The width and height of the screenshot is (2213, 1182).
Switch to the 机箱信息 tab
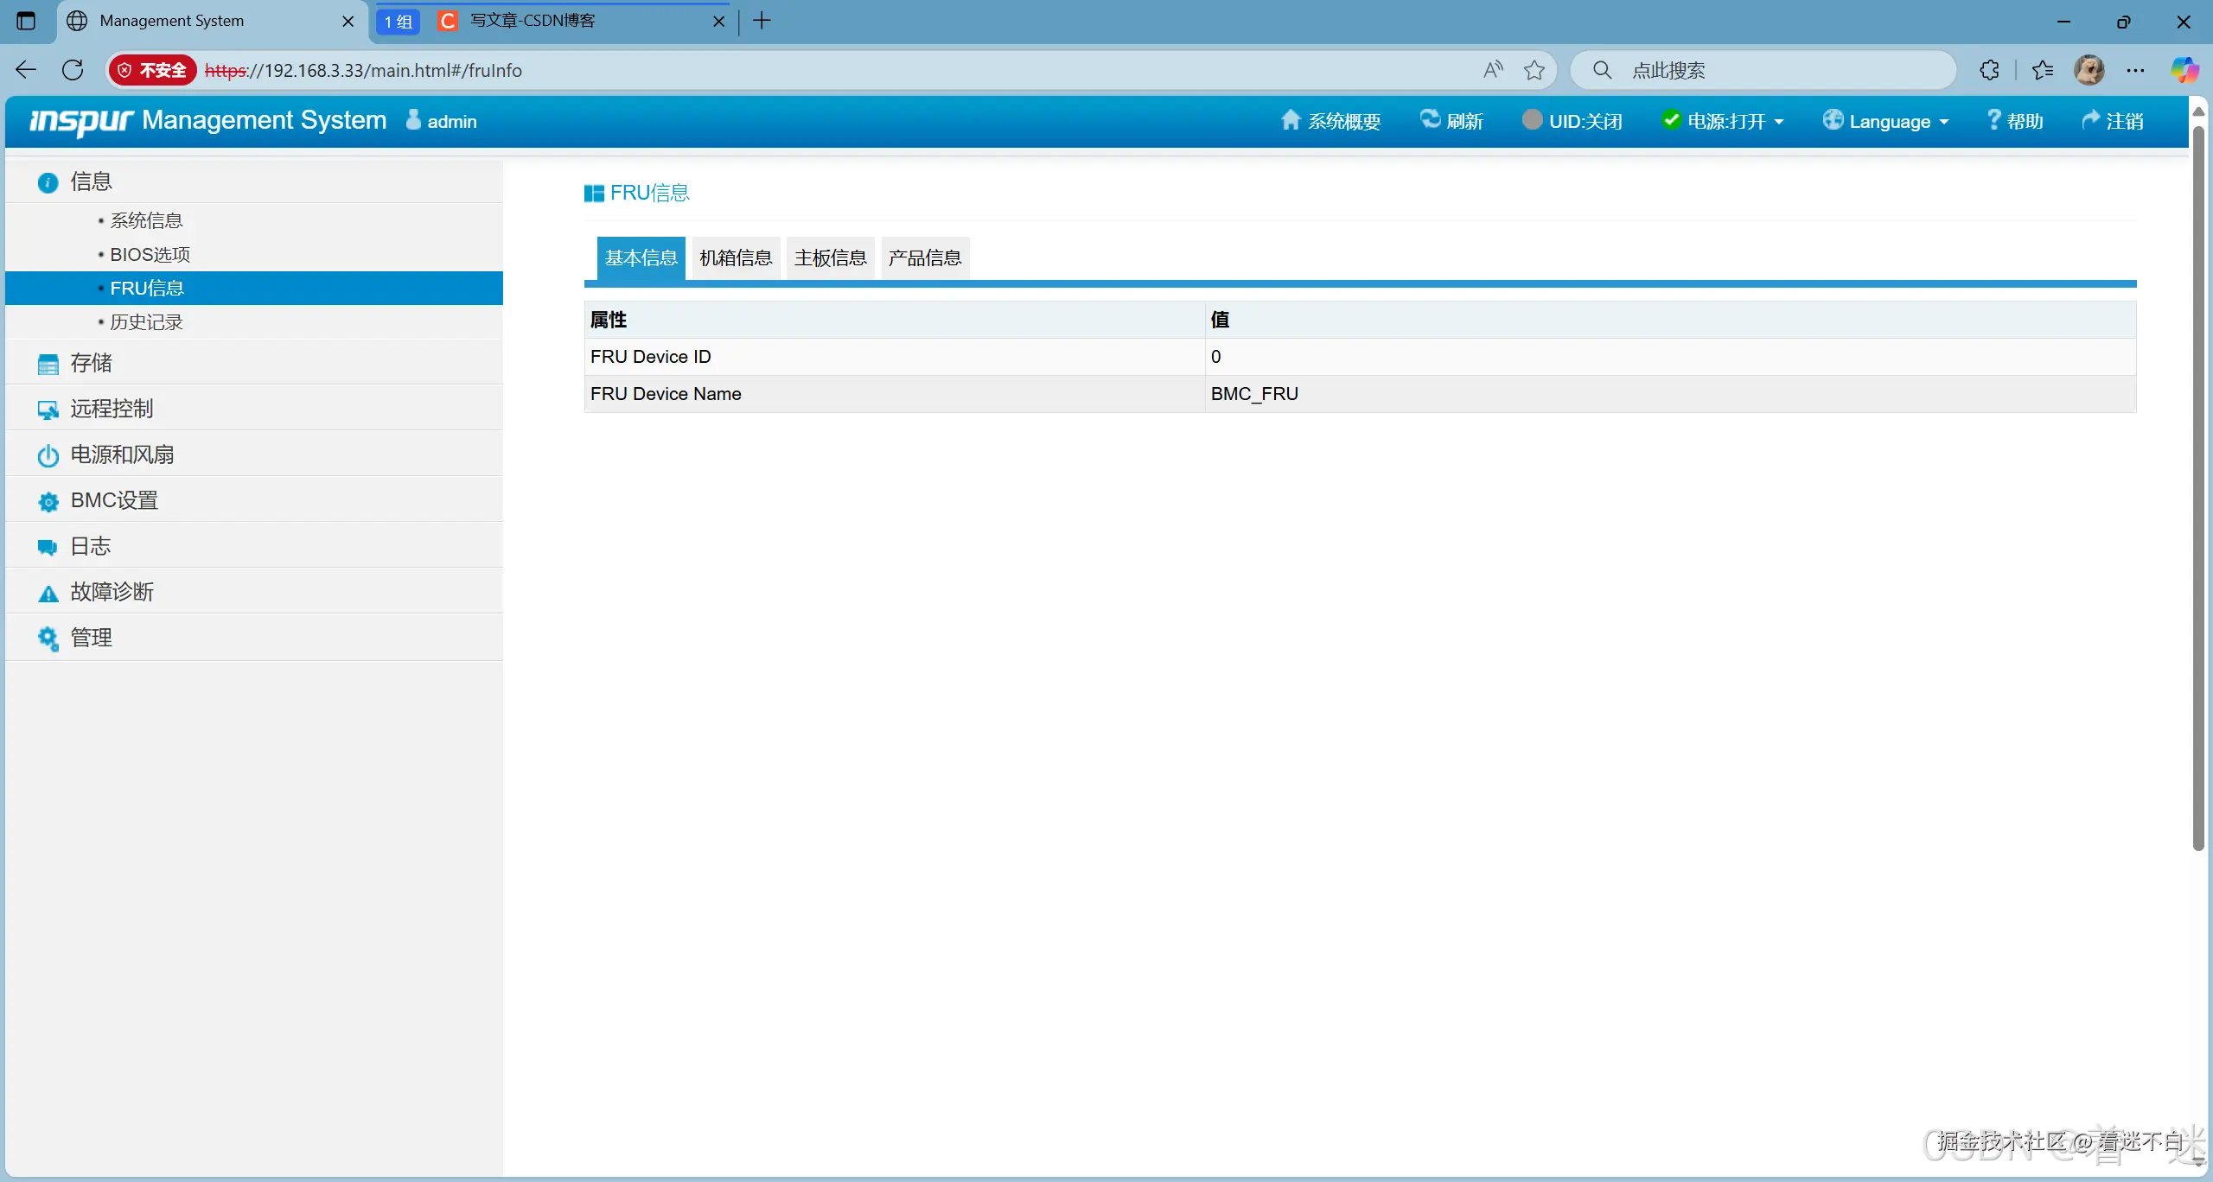pos(736,257)
